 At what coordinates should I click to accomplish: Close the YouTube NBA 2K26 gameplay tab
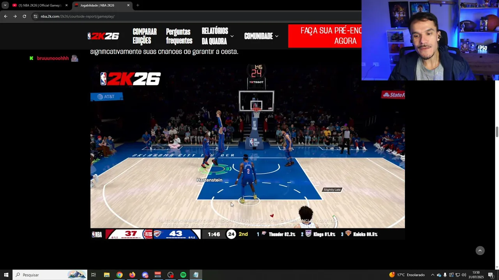click(x=66, y=5)
